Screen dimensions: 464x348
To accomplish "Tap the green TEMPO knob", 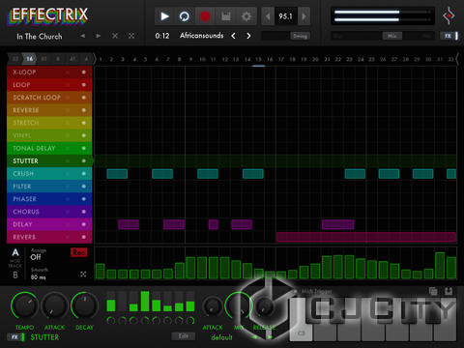I will click(24, 305).
